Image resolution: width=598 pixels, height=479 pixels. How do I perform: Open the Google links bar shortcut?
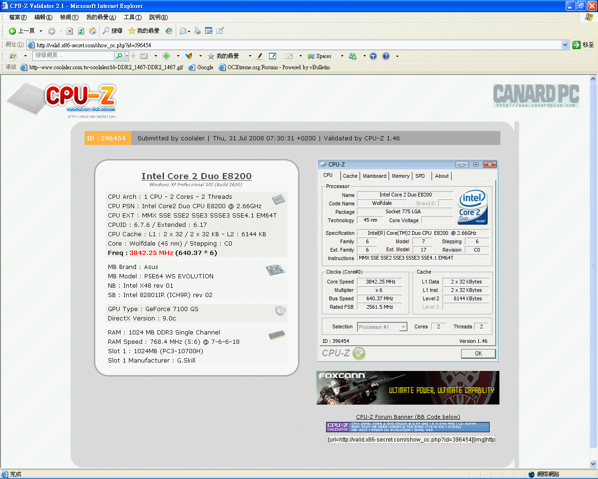201,67
